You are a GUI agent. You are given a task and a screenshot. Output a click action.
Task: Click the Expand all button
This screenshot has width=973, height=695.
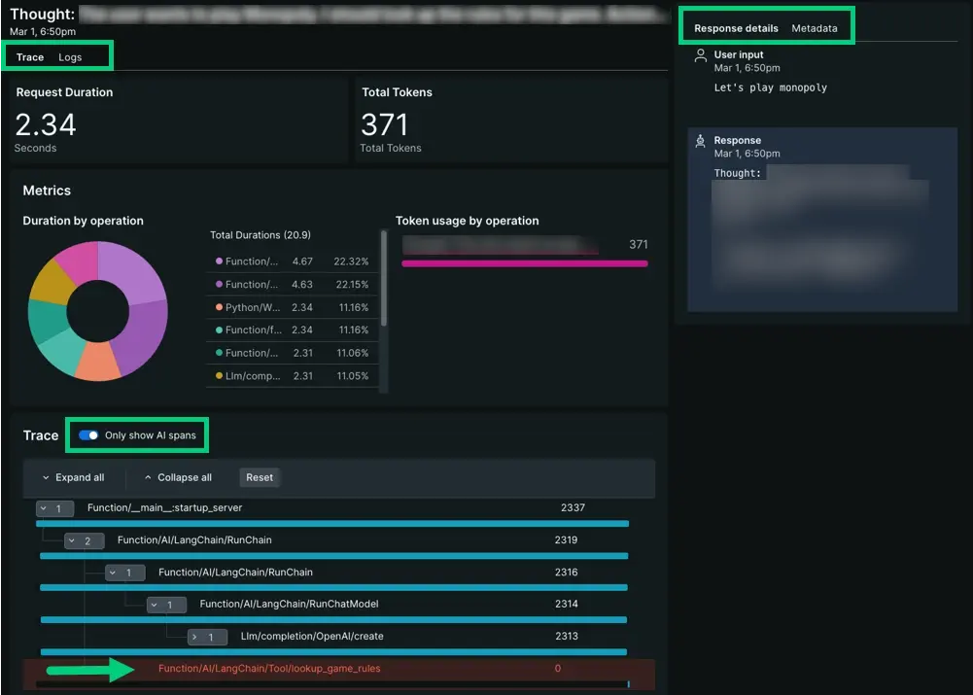point(73,477)
